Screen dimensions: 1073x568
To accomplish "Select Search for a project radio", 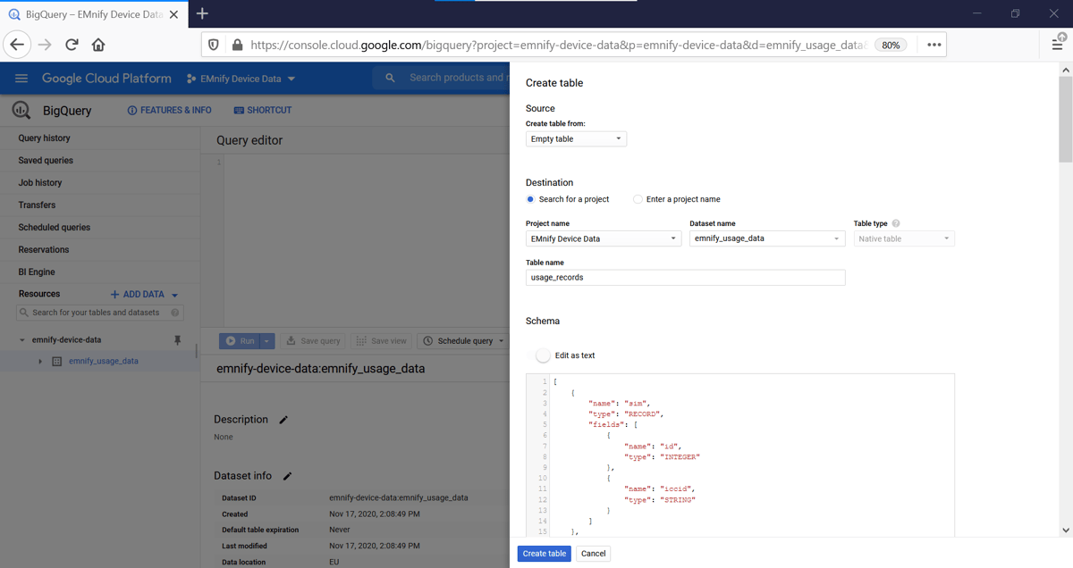I will click(x=531, y=199).
